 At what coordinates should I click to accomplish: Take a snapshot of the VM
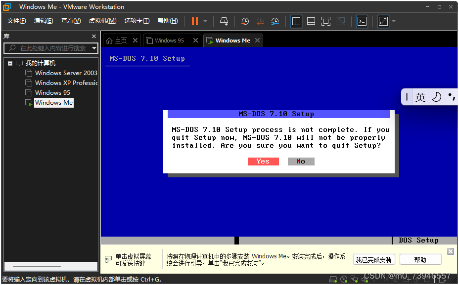tap(245, 21)
